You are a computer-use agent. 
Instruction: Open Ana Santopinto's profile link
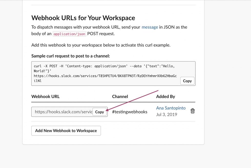pyautogui.click(x=171, y=108)
